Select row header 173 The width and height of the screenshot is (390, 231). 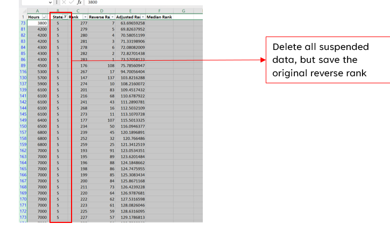coord(23,218)
